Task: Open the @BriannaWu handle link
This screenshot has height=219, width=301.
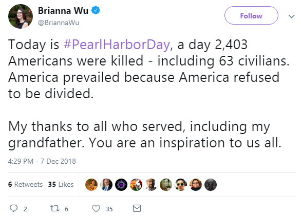Action: click(59, 23)
